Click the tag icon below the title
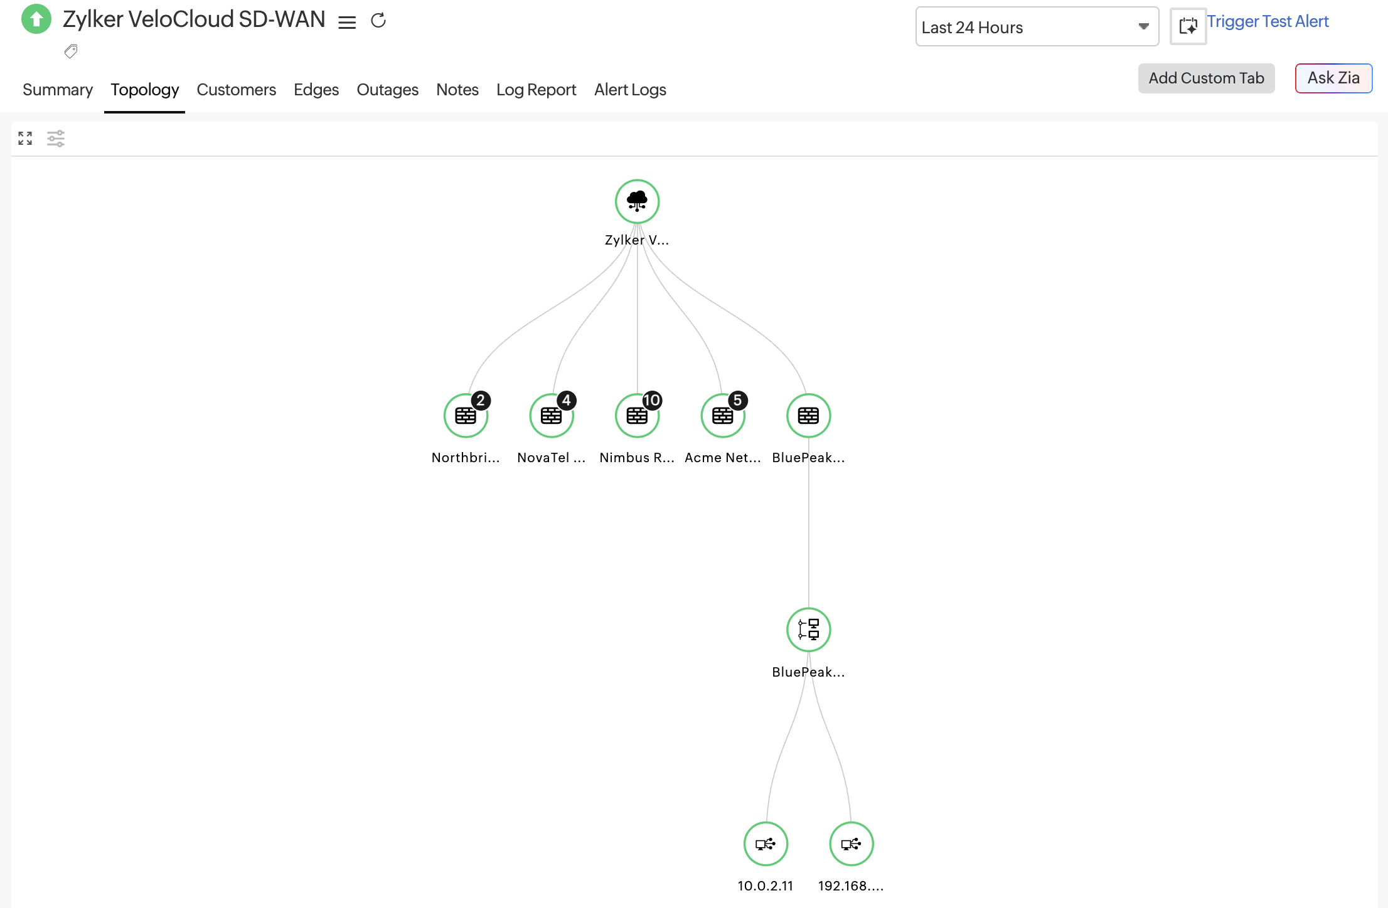The height and width of the screenshot is (908, 1388). coord(71,51)
